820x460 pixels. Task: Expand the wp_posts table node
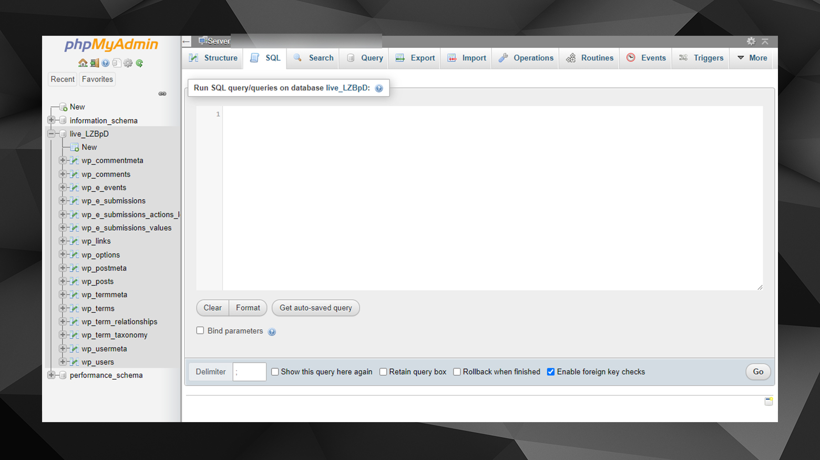[x=63, y=281]
